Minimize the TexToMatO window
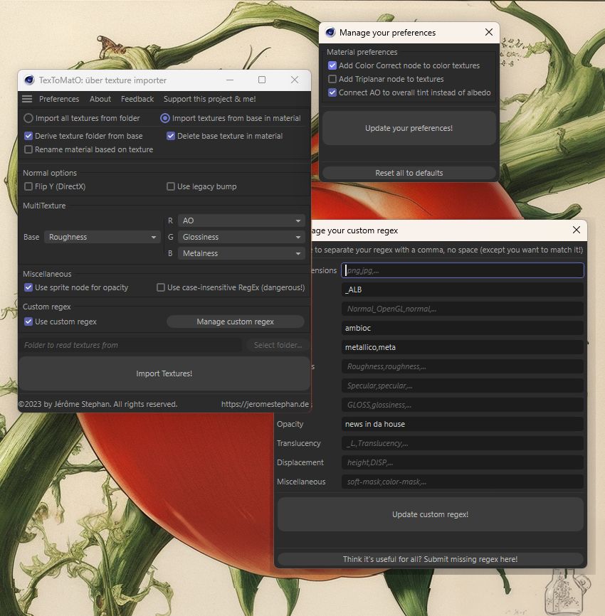605x616 pixels. 229,80
